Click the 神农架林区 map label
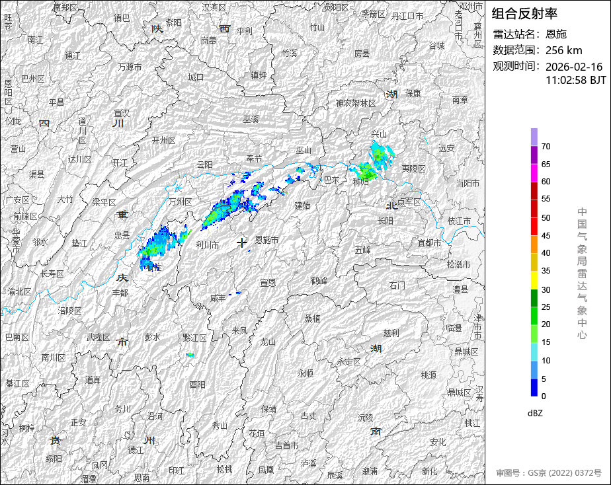Viewport: 611px width, 485px height. coord(356,103)
